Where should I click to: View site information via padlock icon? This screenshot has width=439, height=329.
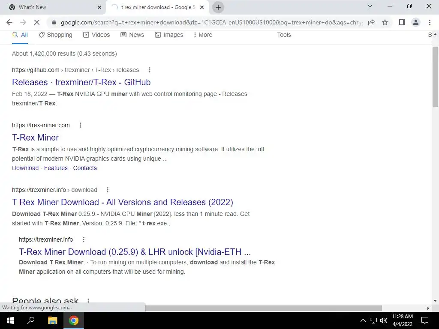click(54, 22)
